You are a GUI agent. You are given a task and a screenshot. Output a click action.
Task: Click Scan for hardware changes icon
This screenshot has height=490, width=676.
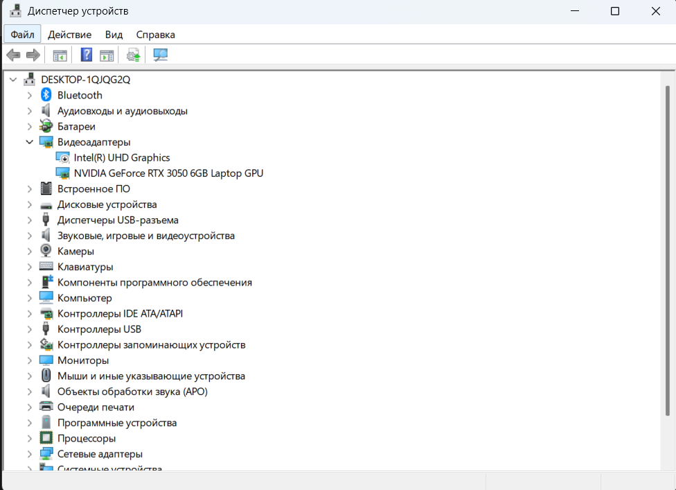coord(161,55)
